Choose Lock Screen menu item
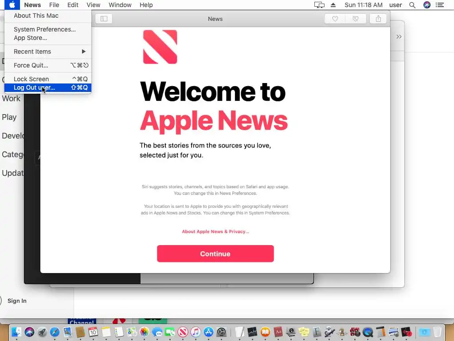 tap(48, 79)
